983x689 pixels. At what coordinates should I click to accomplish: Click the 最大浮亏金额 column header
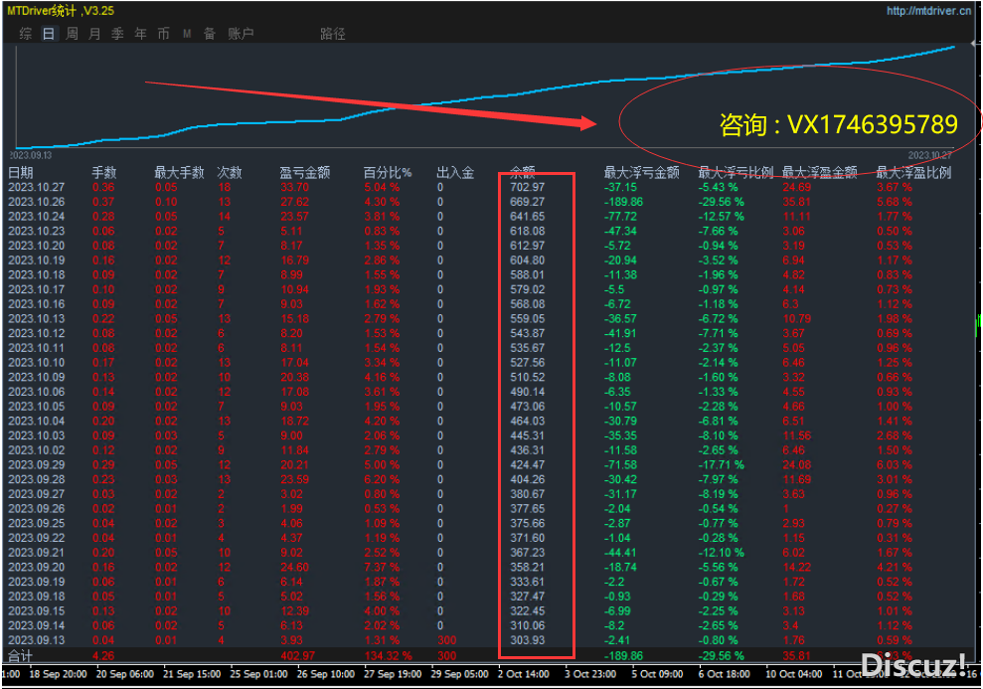click(641, 172)
